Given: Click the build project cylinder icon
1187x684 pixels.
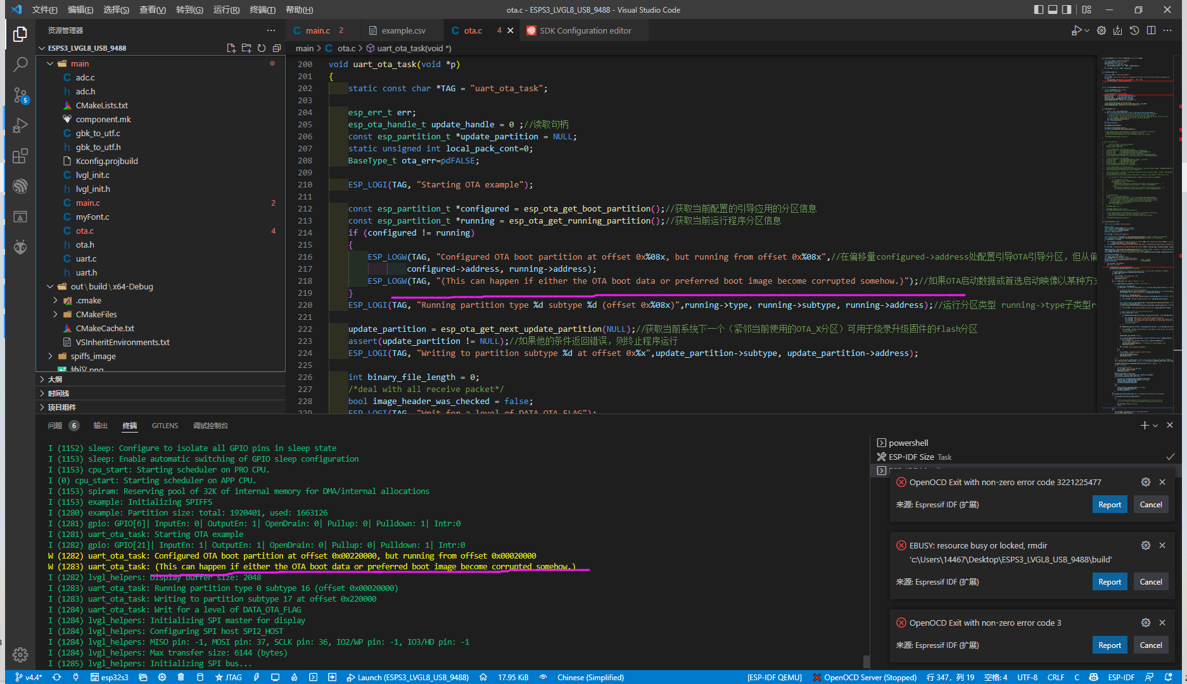Looking at the screenshot, I should pyautogui.click(x=200, y=677).
